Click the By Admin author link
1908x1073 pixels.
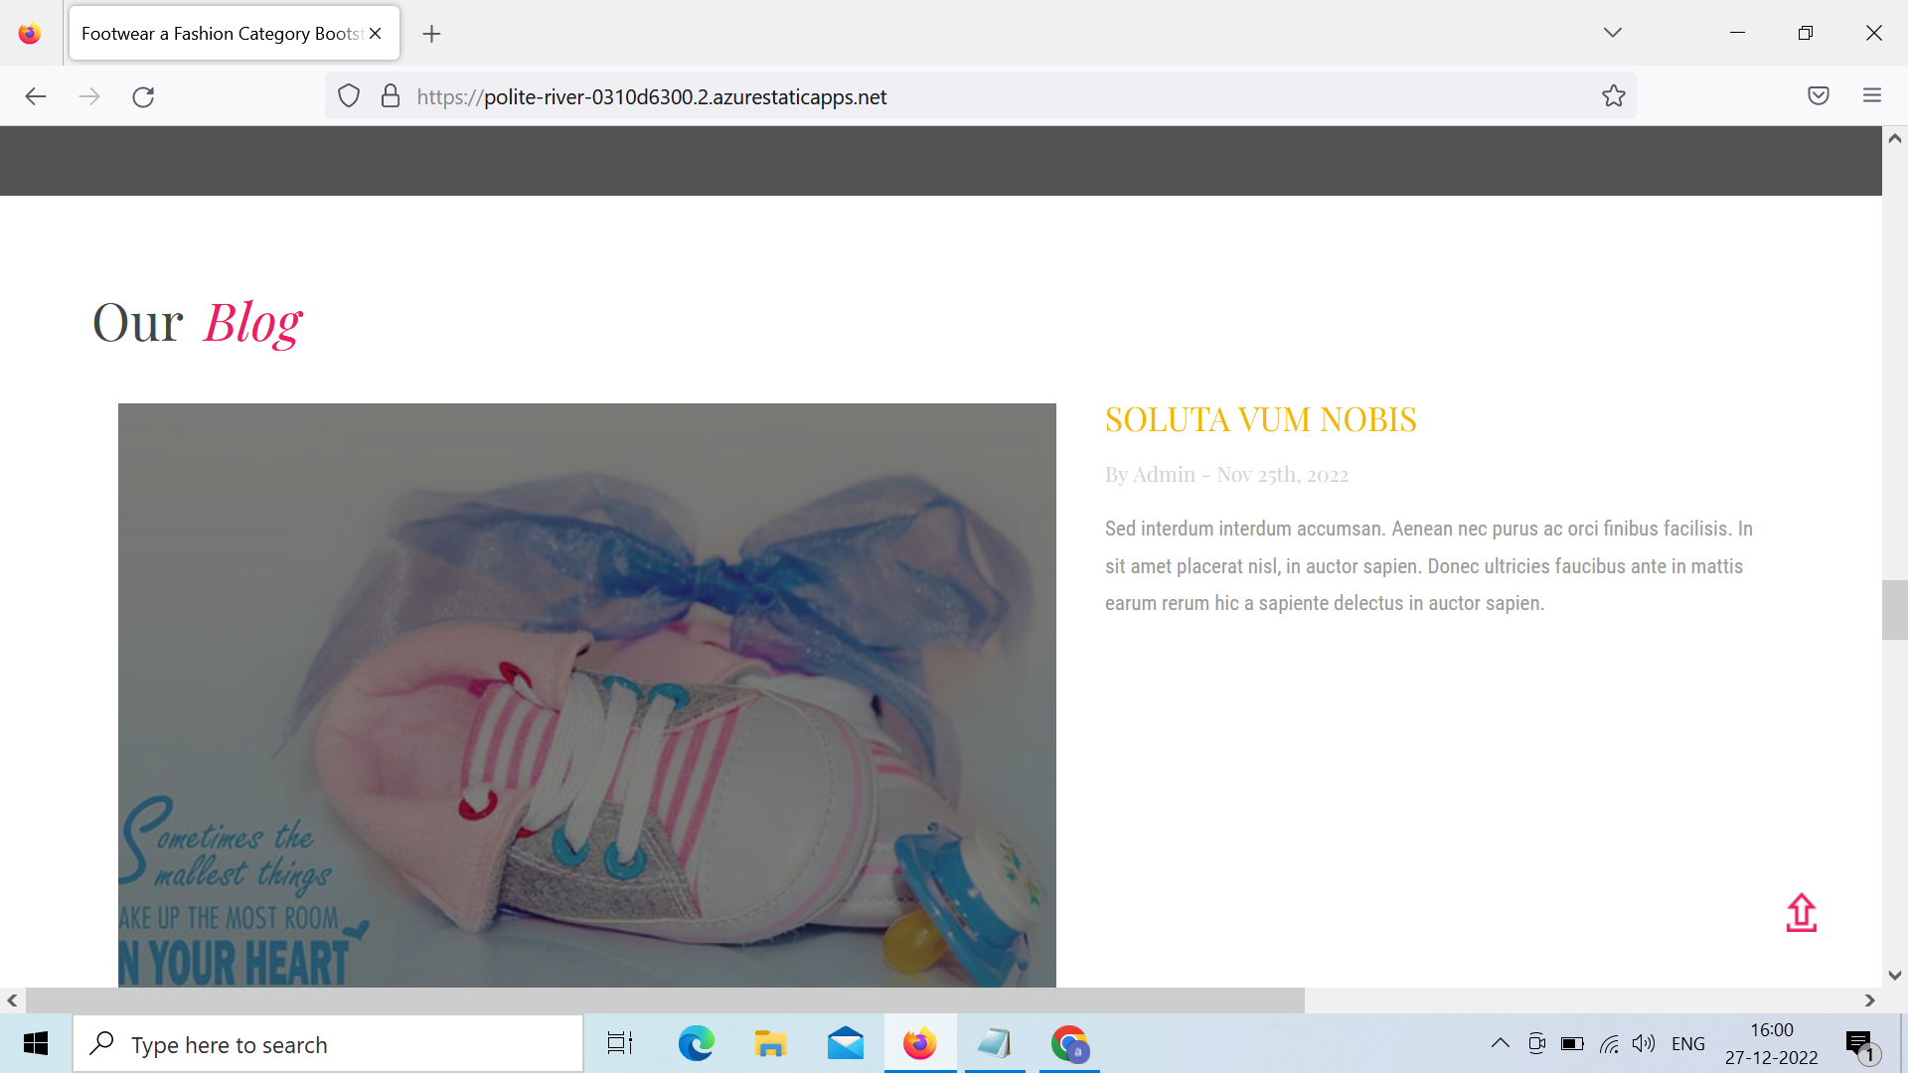(1150, 475)
